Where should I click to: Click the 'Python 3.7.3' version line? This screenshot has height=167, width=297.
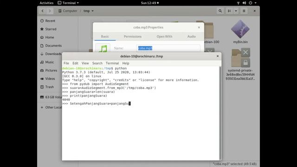pos(106,72)
